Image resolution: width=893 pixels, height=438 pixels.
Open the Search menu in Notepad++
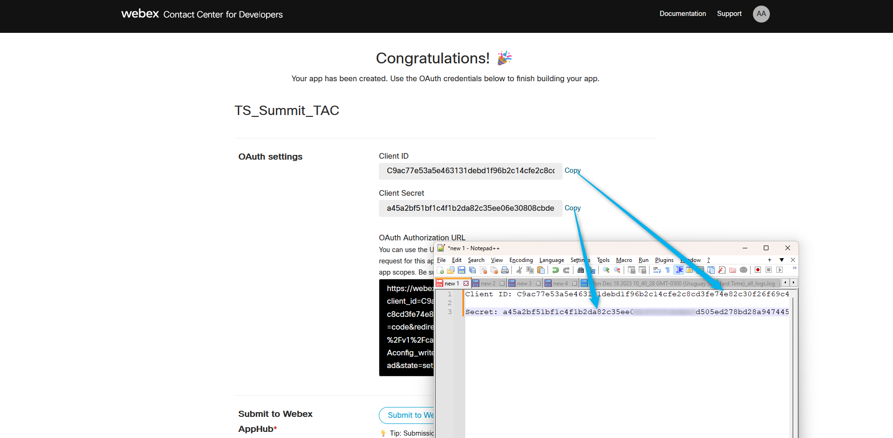(476, 260)
